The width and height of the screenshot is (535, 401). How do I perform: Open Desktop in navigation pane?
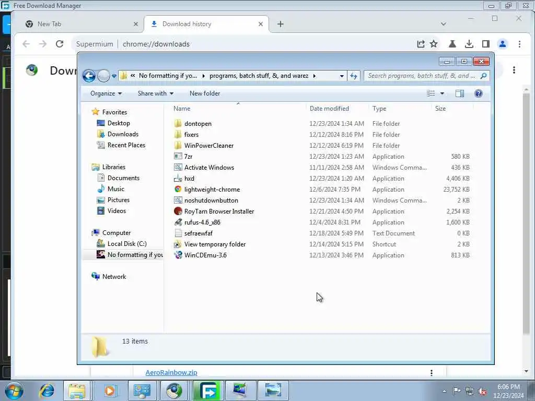(x=119, y=123)
